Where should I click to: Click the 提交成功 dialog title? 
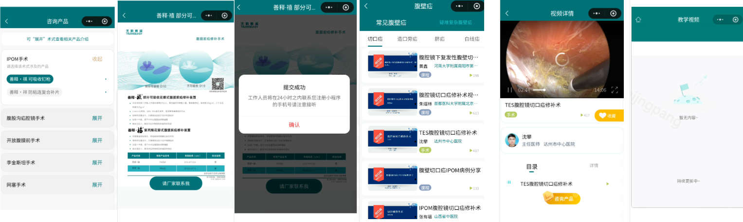294,87
